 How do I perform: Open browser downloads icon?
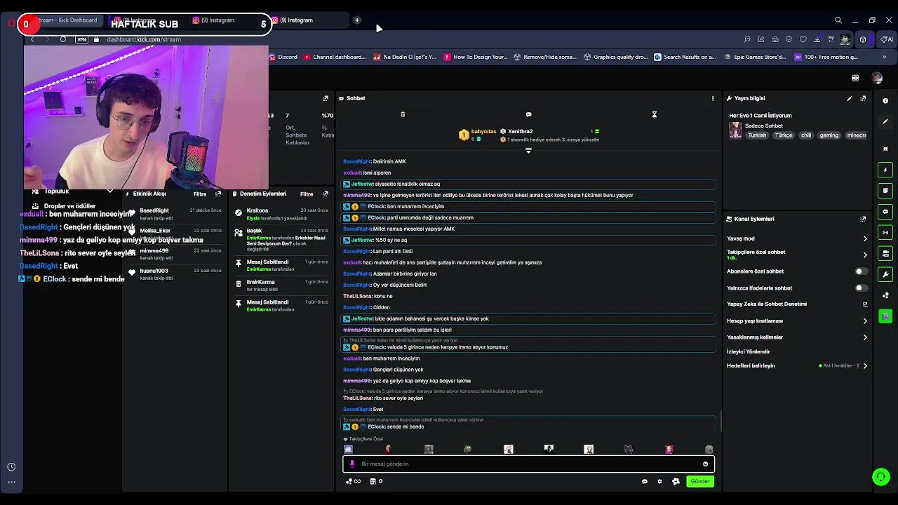817,39
